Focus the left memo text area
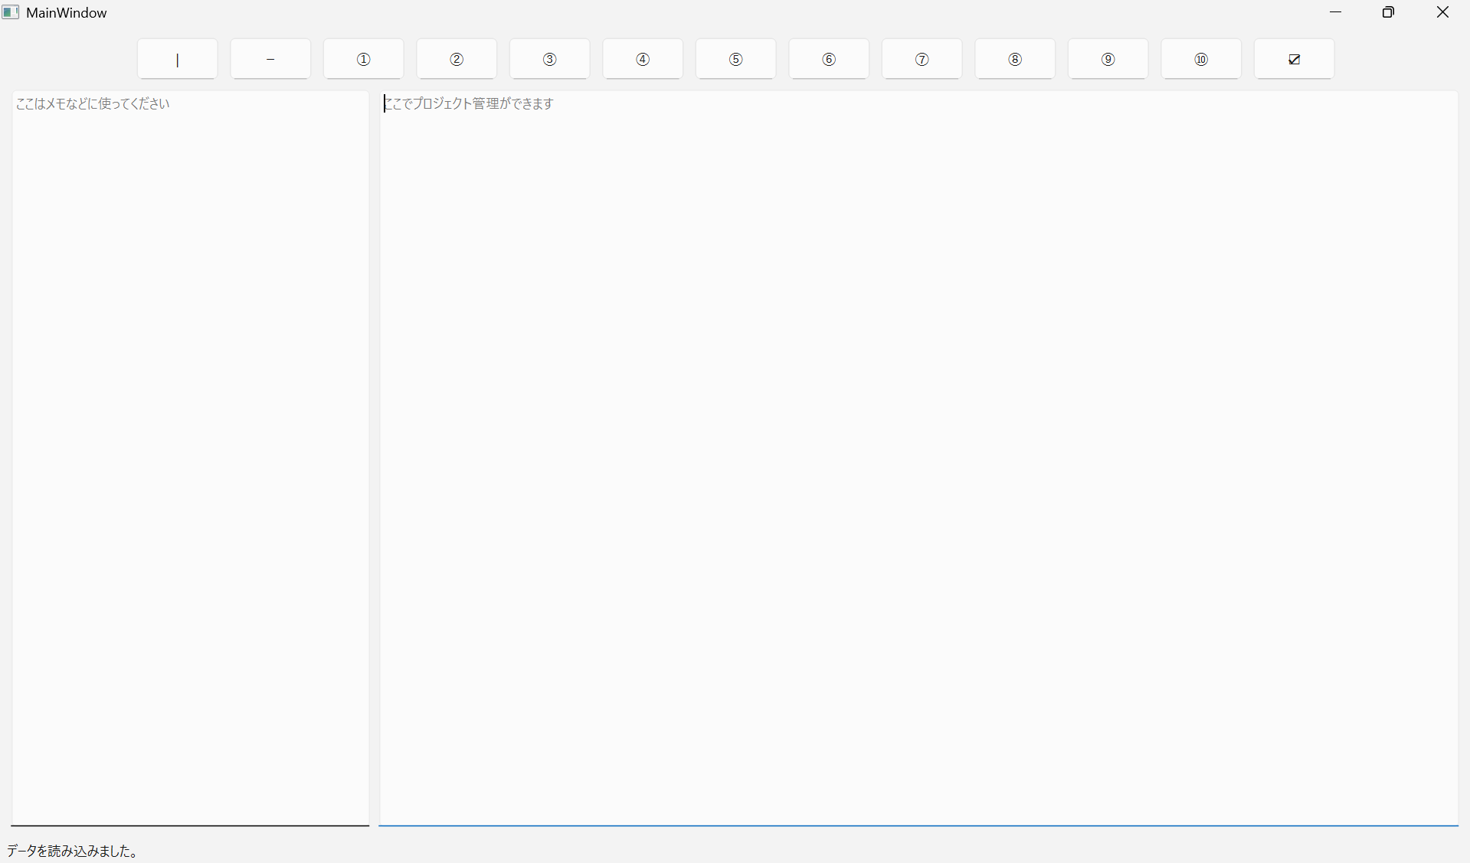Screen dimensions: 1470x863 [x=190, y=458]
